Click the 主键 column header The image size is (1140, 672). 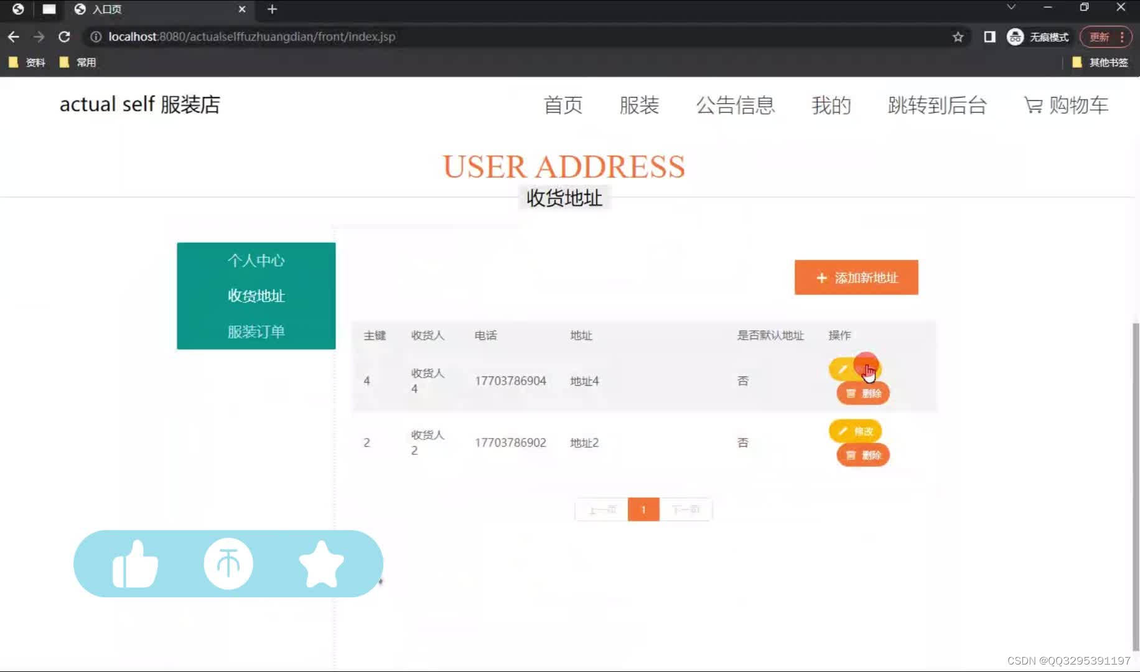point(375,335)
